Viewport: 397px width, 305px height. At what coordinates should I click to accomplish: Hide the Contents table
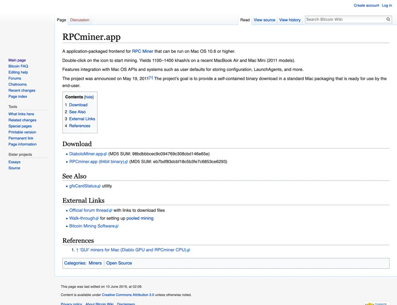pyautogui.click(x=89, y=97)
